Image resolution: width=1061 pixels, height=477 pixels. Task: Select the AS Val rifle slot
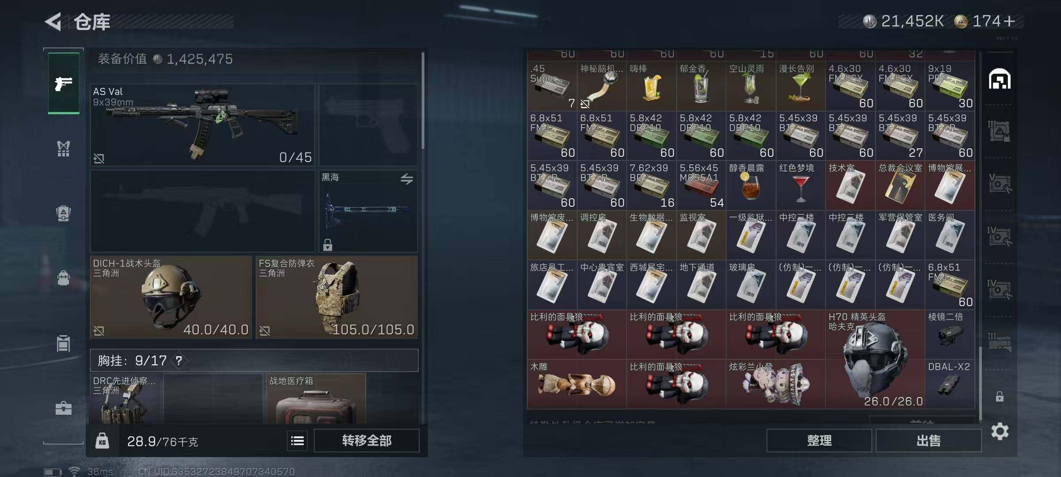point(202,125)
